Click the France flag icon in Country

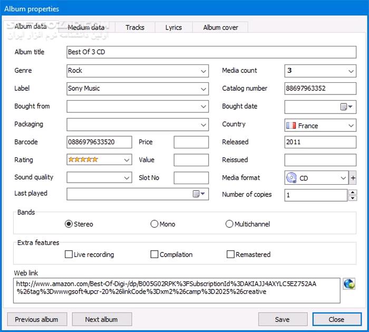point(291,126)
